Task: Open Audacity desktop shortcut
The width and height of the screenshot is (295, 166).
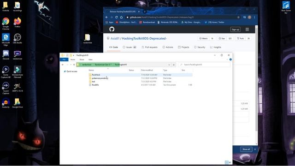Action: coord(6,103)
